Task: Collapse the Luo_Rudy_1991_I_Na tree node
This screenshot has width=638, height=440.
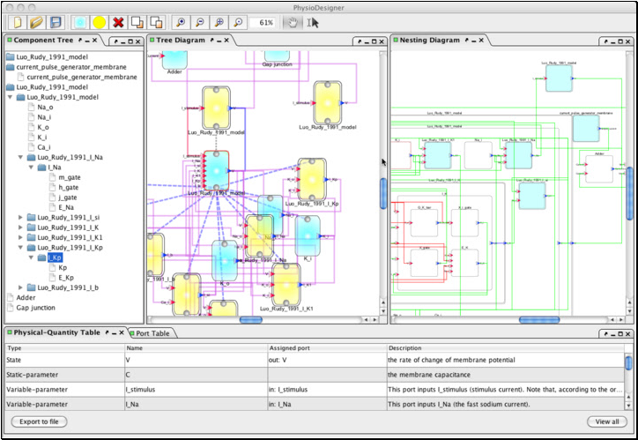Action: tap(21, 156)
